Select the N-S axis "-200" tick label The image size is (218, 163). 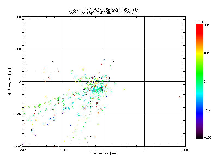tap(17, 146)
